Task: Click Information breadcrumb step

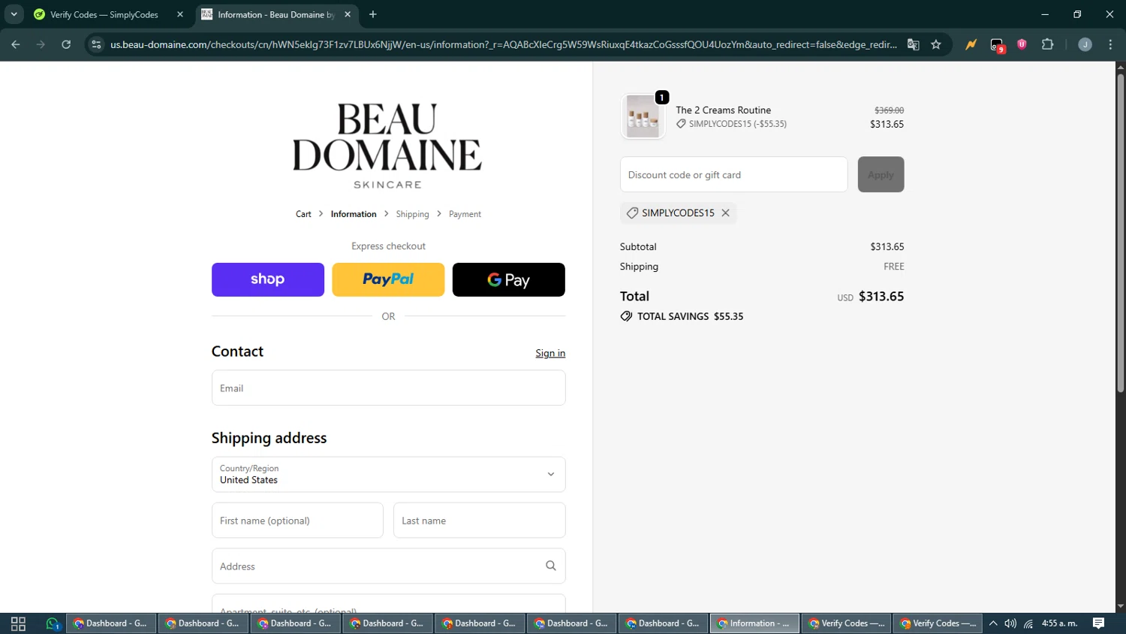Action: click(x=354, y=214)
